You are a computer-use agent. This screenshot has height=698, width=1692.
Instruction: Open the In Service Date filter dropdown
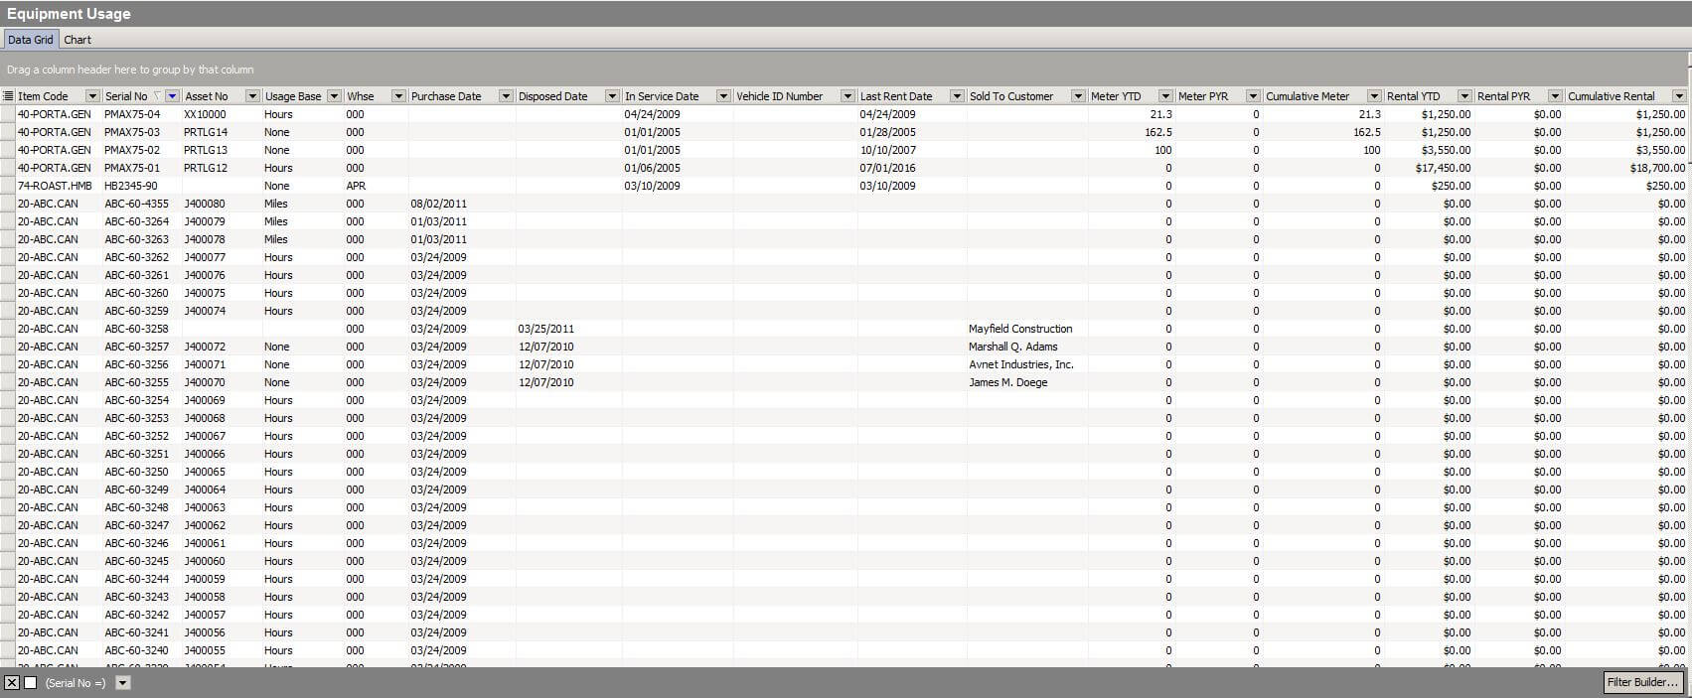point(723,96)
